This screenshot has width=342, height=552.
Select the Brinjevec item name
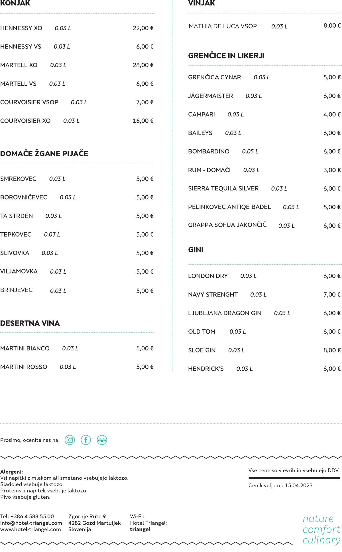[x=17, y=290]
